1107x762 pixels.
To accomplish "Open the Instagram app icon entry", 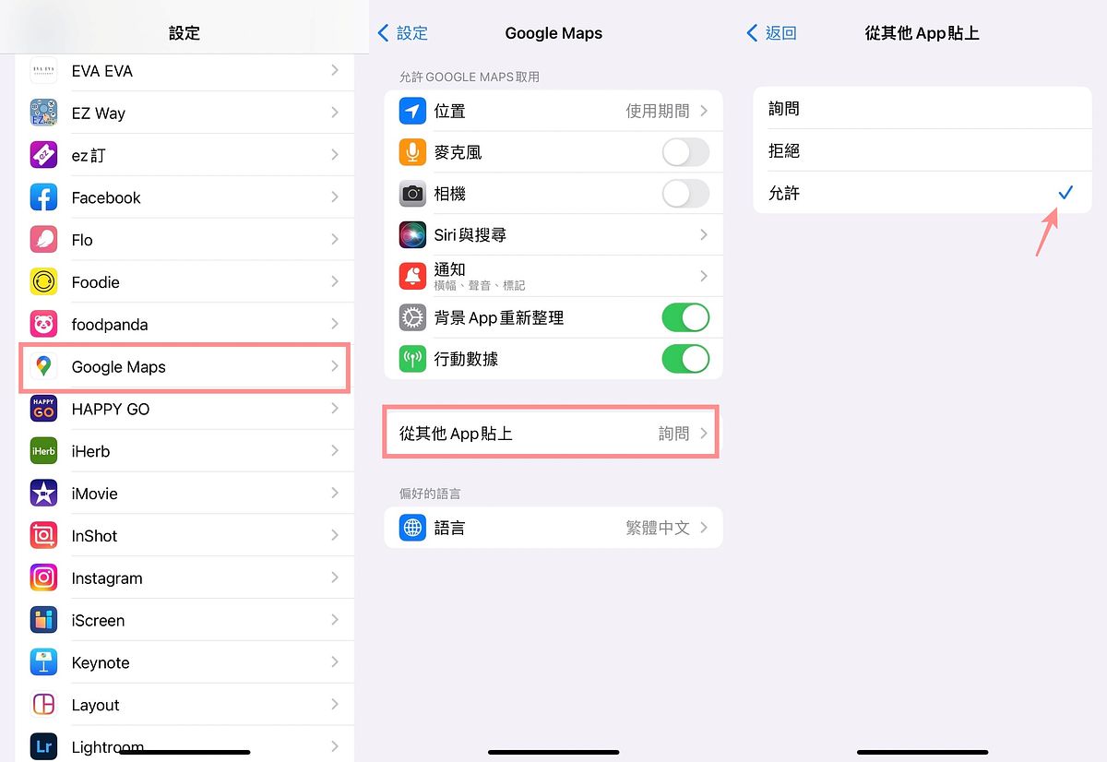I will coord(43,577).
